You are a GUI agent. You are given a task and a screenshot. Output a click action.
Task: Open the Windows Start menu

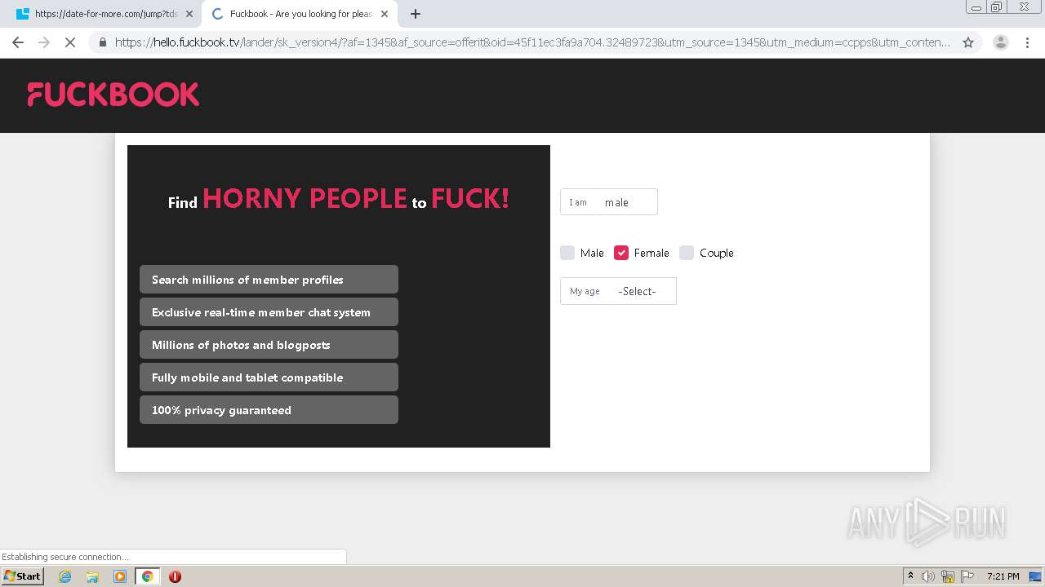[23, 576]
